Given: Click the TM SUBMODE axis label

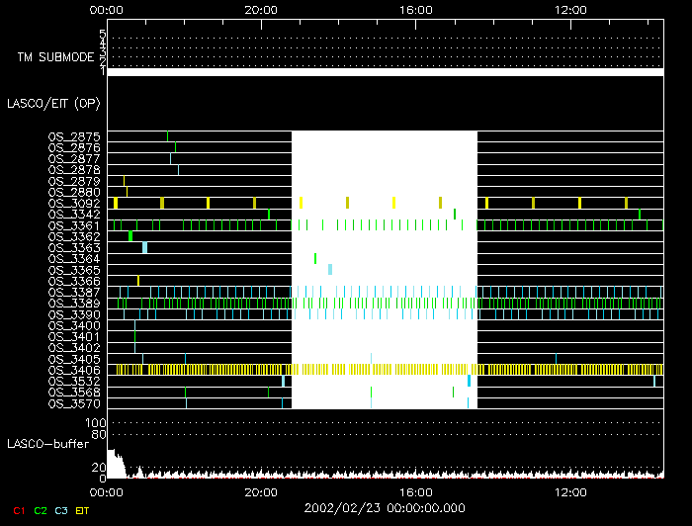Looking at the screenshot, I should pyautogui.click(x=54, y=57).
